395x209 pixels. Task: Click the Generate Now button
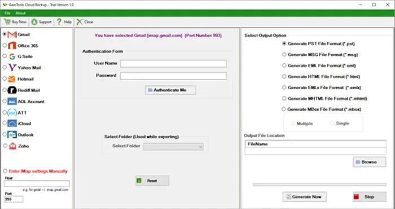304,197
